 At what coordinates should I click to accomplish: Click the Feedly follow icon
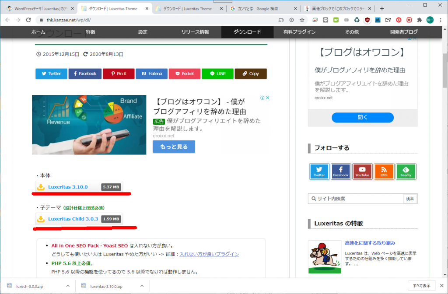pyautogui.click(x=406, y=171)
